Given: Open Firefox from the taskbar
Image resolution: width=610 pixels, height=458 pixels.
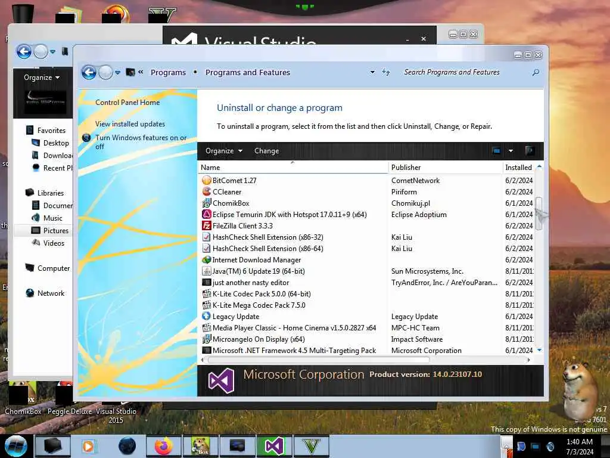Looking at the screenshot, I should 164,446.
